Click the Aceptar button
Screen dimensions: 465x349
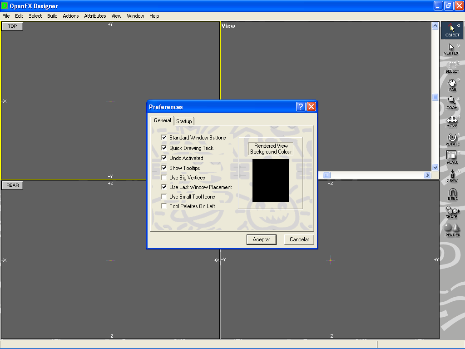(261, 239)
